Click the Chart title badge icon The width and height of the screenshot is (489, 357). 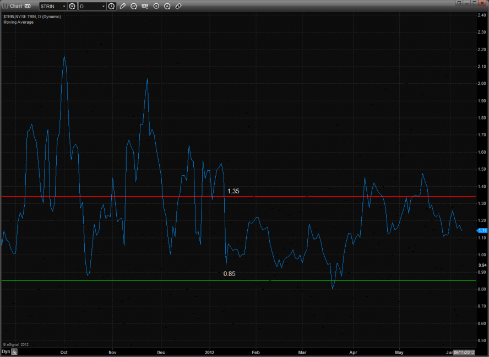coord(27,6)
